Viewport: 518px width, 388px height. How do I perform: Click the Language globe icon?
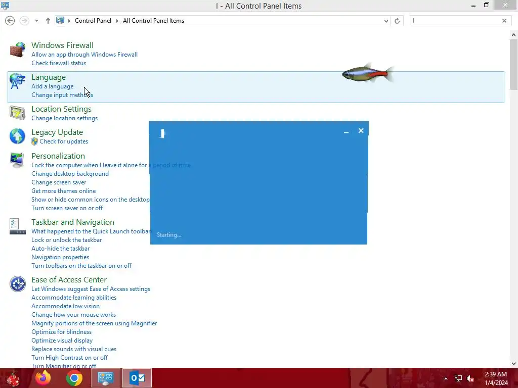tap(17, 81)
